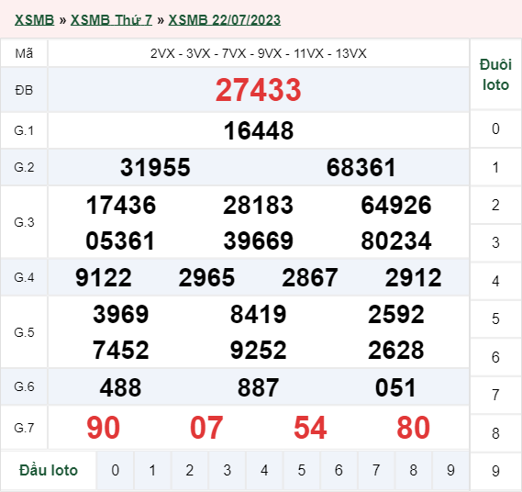Select Đuôi loto digit 9
522x492 pixels.
pos(495,471)
